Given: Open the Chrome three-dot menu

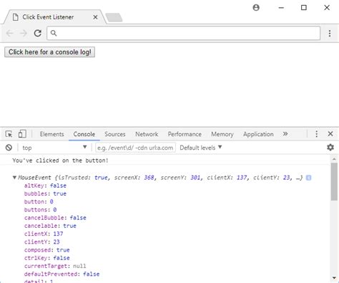Looking at the screenshot, I should click(330, 33).
